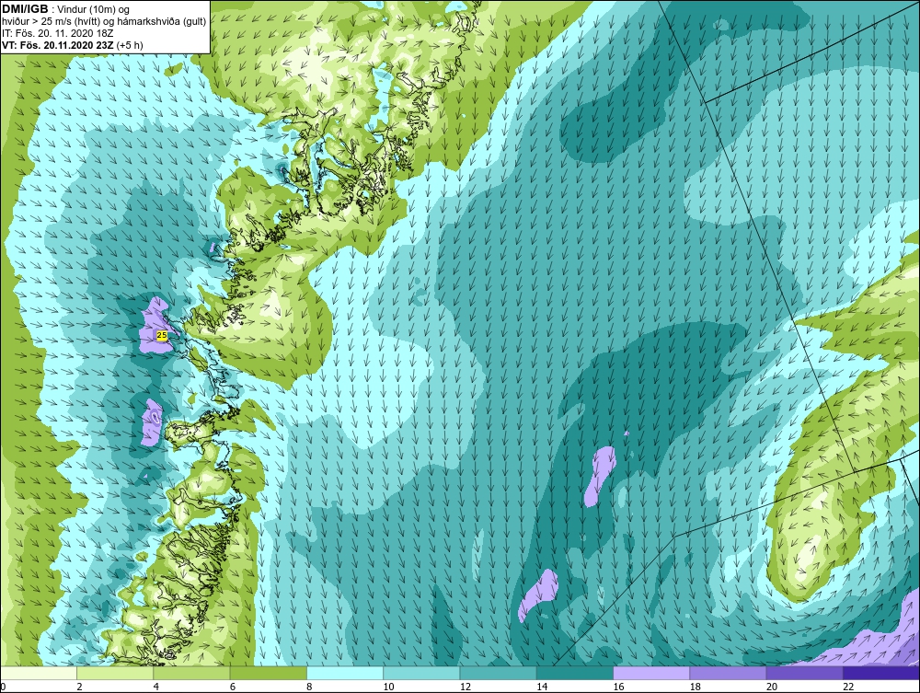Click the 'IT: Fös. 20. 11. 2020 18Z' line
The width and height of the screenshot is (920, 693).
[x=57, y=33]
